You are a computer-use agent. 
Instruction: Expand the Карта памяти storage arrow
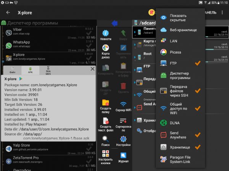coord(135,44)
